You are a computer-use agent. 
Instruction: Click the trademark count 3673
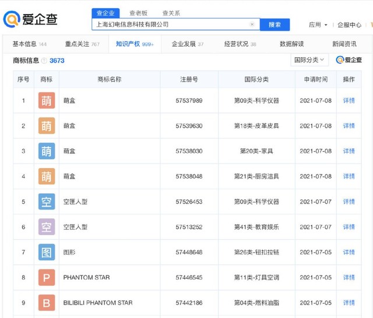pyautogui.click(x=57, y=61)
